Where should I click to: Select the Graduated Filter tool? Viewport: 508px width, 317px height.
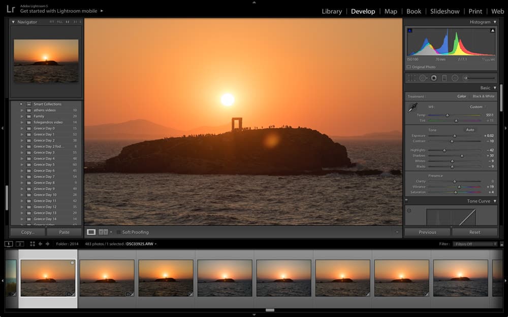pos(444,78)
